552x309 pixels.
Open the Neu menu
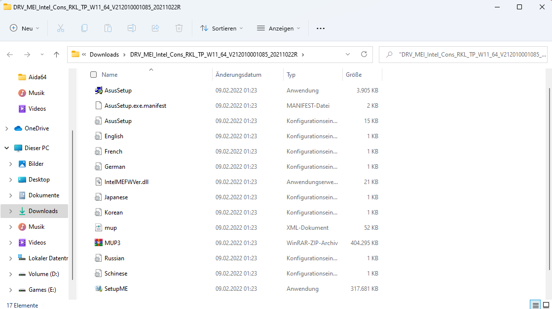click(x=24, y=29)
